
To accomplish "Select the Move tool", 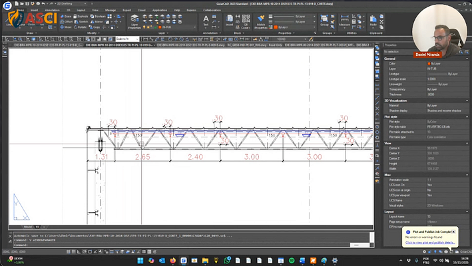I will click(66, 27).
